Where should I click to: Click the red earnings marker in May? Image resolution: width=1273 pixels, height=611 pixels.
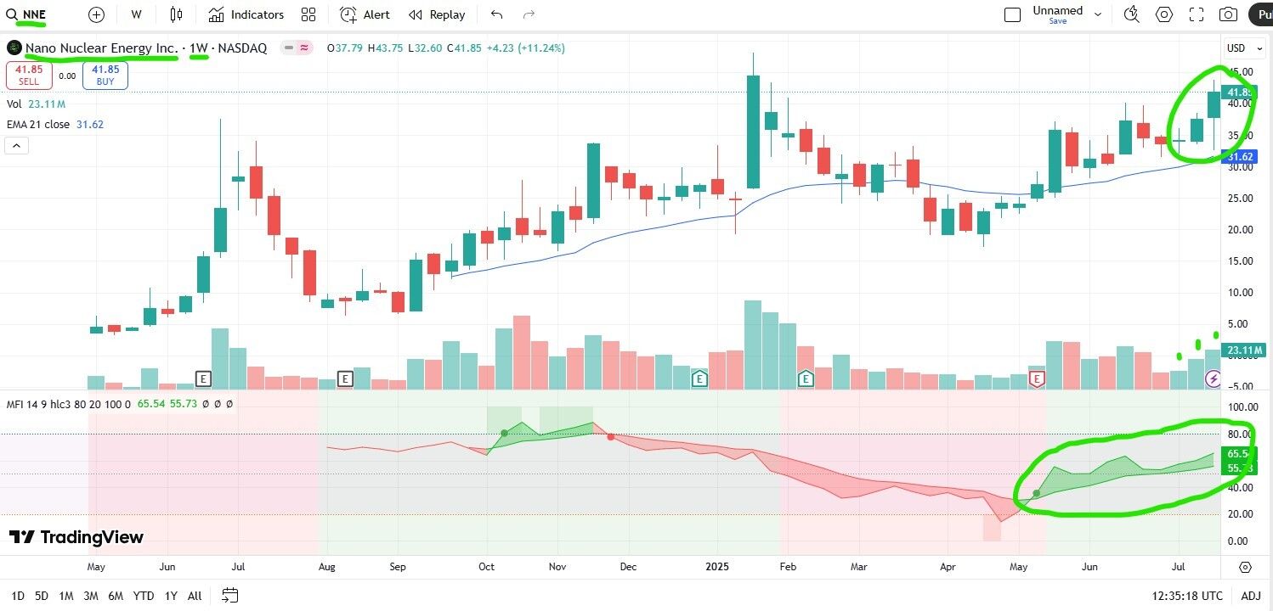coord(1036,378)
